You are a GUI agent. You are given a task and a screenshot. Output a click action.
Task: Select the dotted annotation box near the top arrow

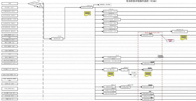105,5
